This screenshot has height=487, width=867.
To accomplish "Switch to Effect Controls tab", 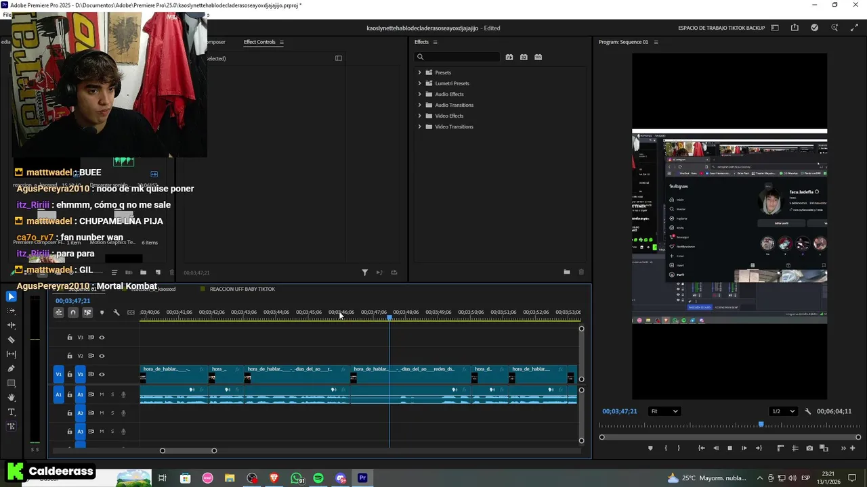I will [x=259, y=42].
